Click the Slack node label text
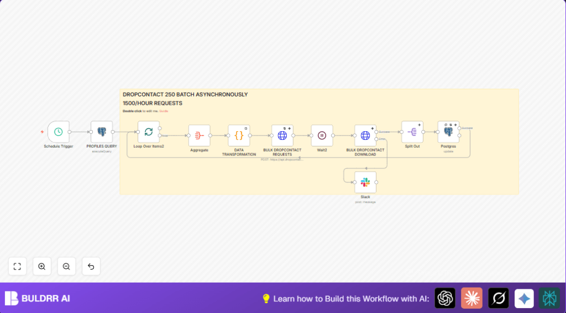566x313 pixels. click(365, 197)
